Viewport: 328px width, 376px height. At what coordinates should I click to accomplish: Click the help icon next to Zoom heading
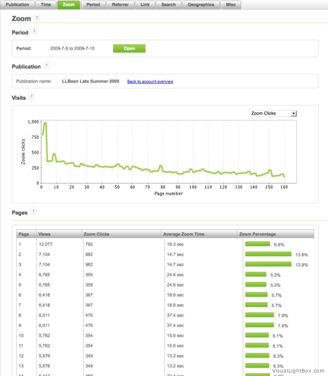click(38, 18)
